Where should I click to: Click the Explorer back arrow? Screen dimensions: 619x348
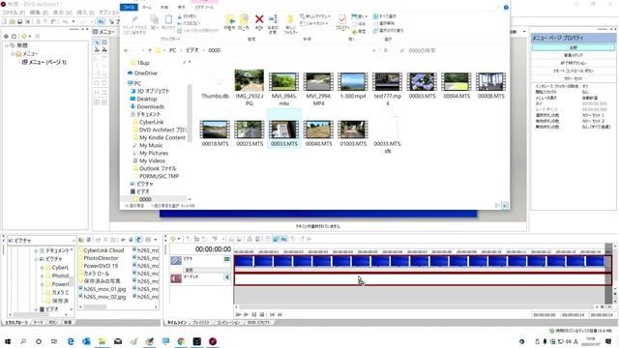(x=126, y=50)
